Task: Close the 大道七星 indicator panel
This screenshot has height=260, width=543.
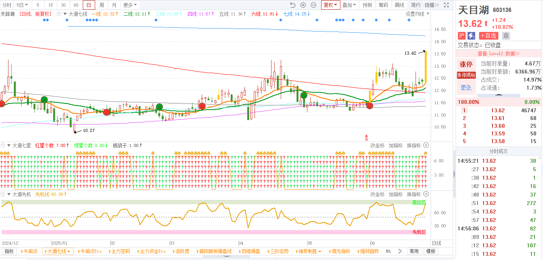Action: 426,145
